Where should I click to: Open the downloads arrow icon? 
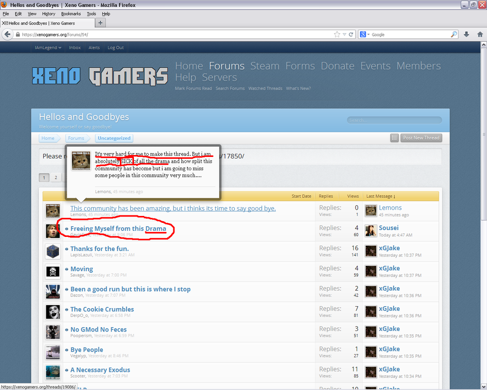(x=466, y=35)
